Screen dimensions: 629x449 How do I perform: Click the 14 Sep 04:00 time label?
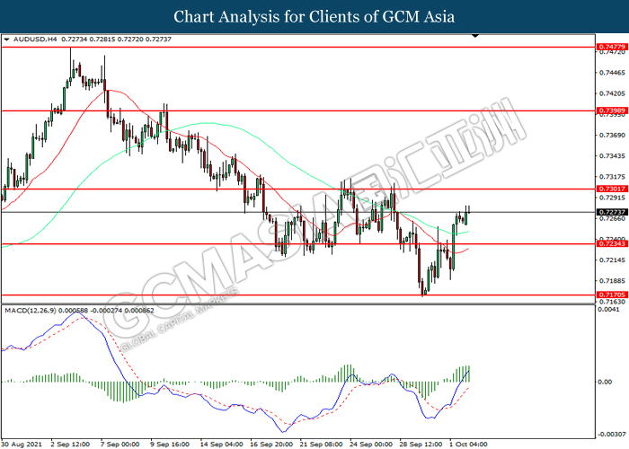tap(221, 445)
